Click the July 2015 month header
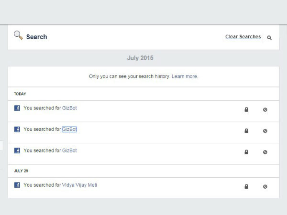Image resolution: width=287 pixels, height=215 pixels. [x=140, y=58]
